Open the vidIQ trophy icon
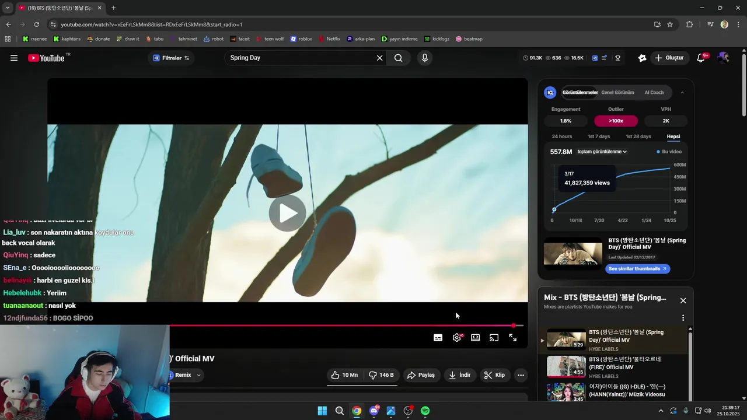 pos(617,58)
